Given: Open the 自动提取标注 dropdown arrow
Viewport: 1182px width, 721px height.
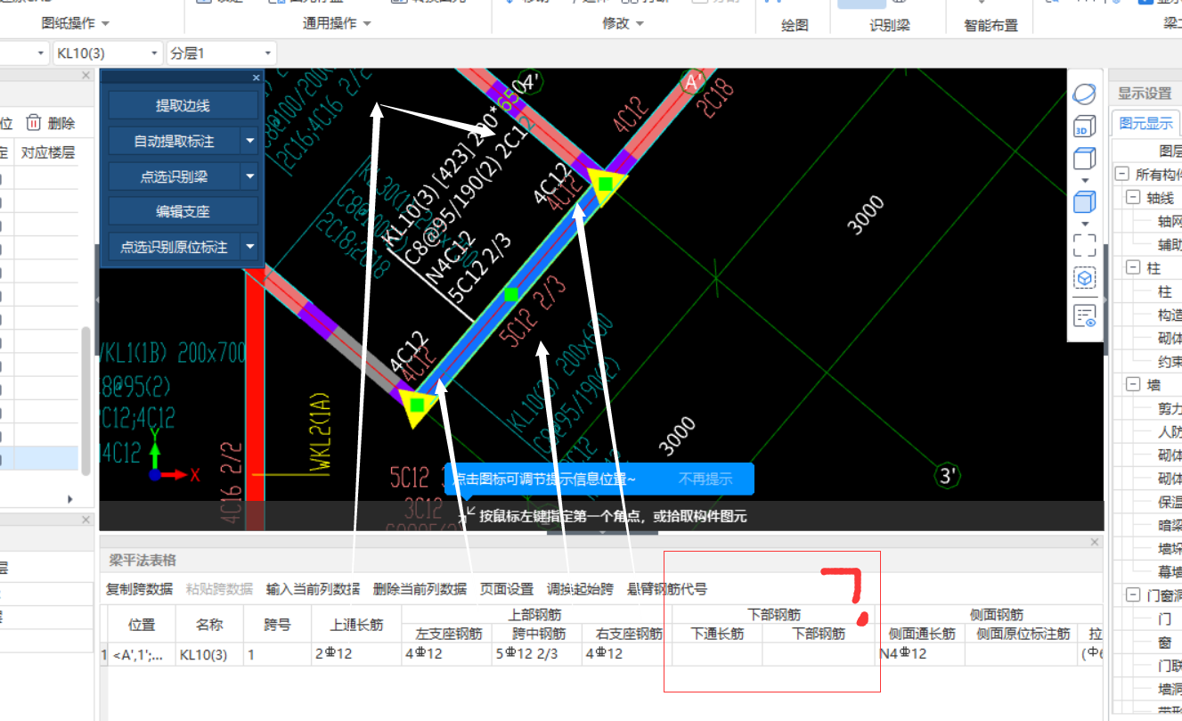Looking at the screenshot, I should point(249,141).
